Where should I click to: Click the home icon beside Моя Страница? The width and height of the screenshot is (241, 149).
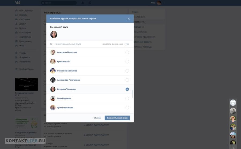click(16, 11)
